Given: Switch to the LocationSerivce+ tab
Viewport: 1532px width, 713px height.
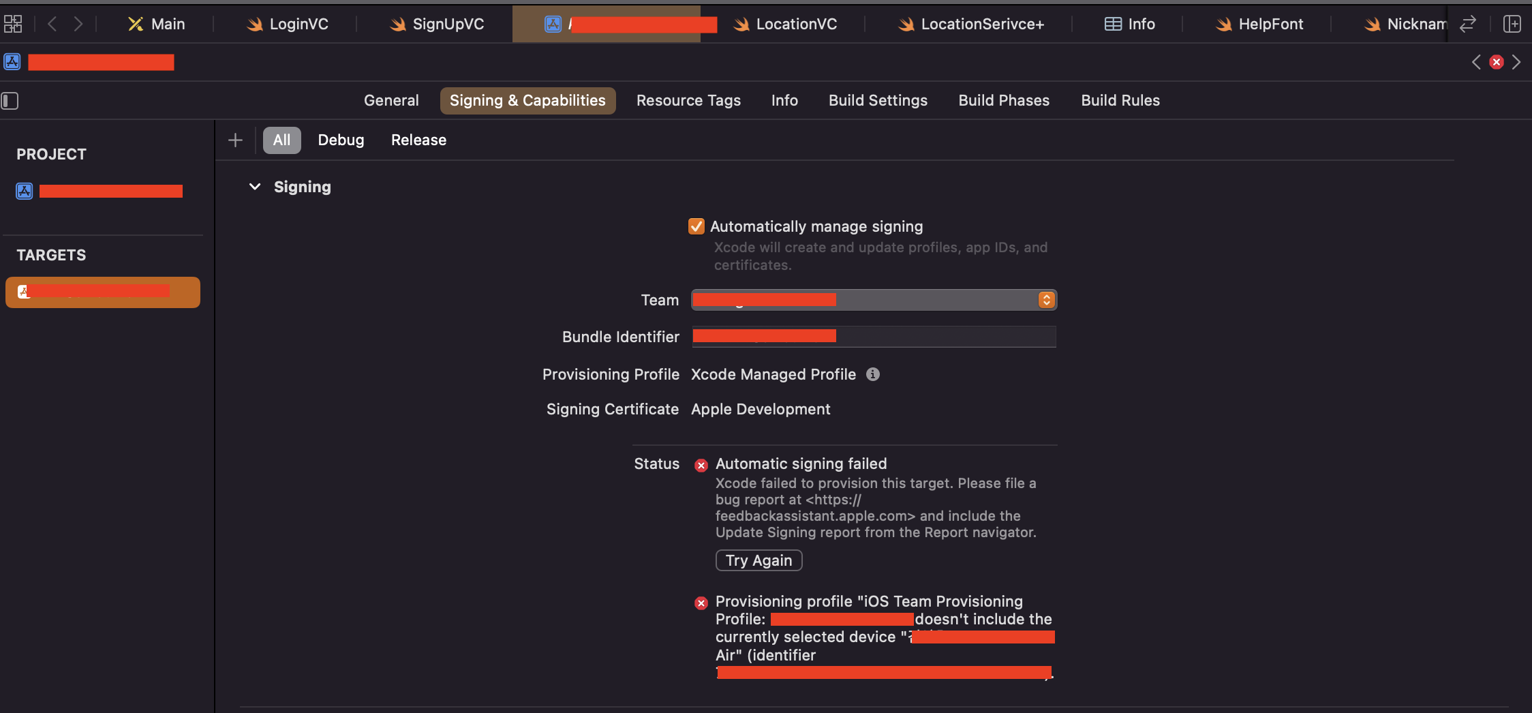Looking at the screenshot, I should [970, 24].
